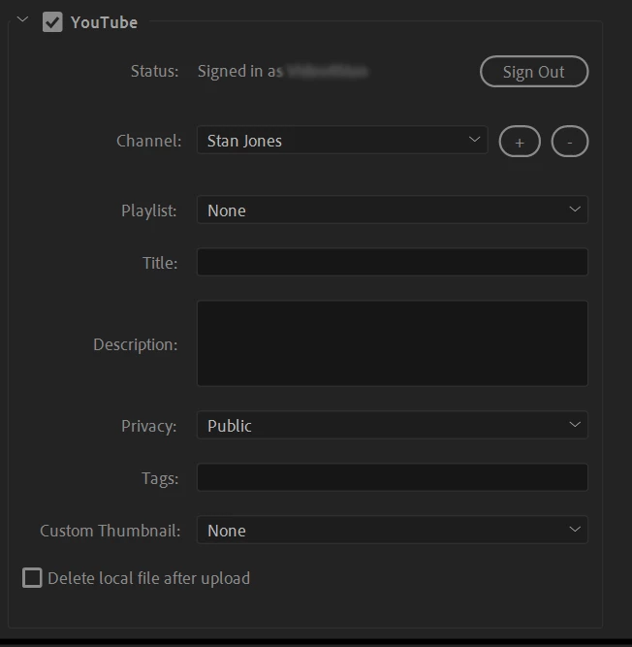Click the "Tags:" label

[x=160, y=478]
